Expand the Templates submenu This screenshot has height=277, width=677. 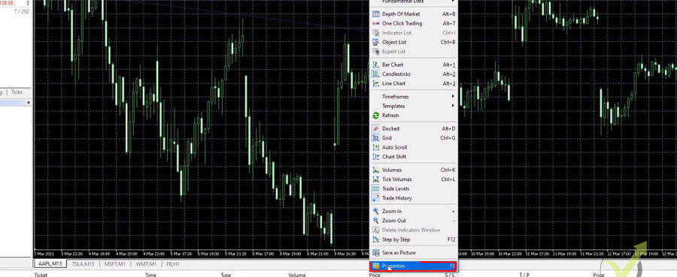tap(414, 106)
